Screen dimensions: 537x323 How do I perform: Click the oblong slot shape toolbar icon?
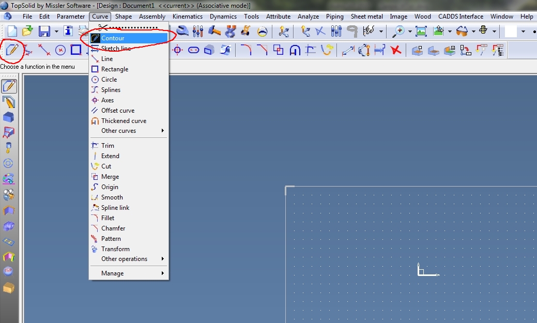click(193, 50)
